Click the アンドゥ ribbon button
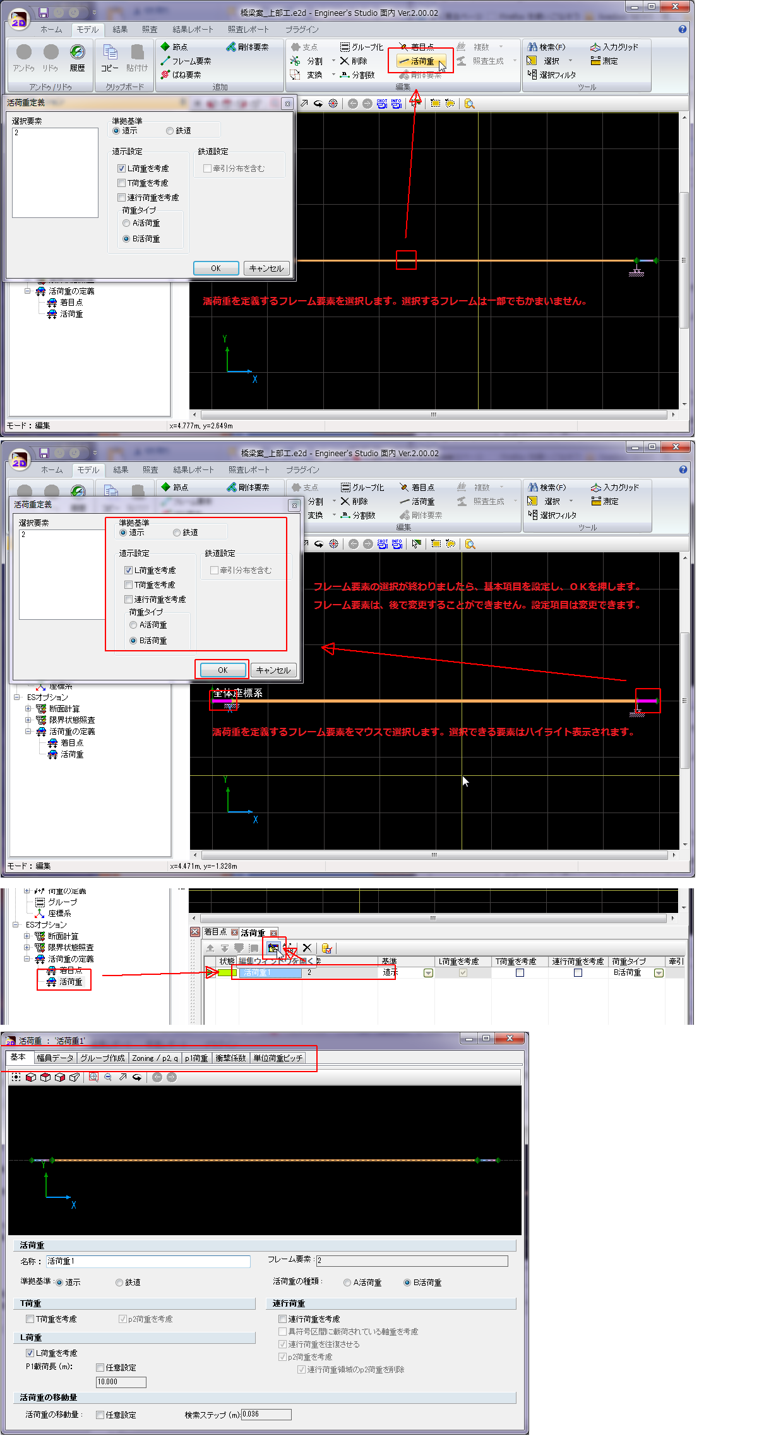The width and height of the screenshot is (776, 1438). coord(24,58)
